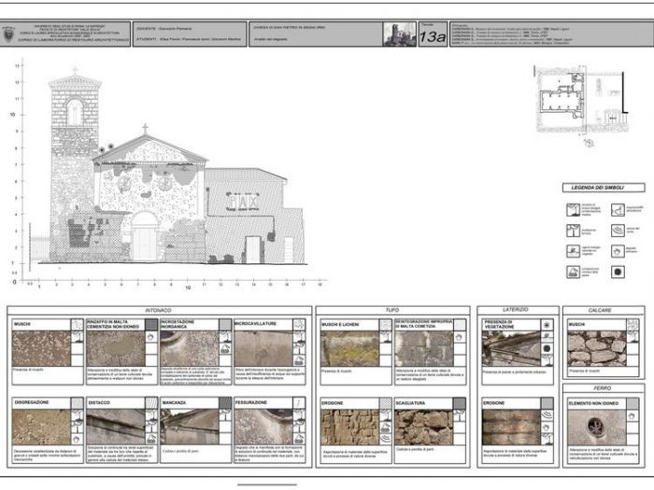The height and width of the screenshot is (490, 654).
Task: Click the 'MANCANZA' card title
Action: click(x=174, y=403)
